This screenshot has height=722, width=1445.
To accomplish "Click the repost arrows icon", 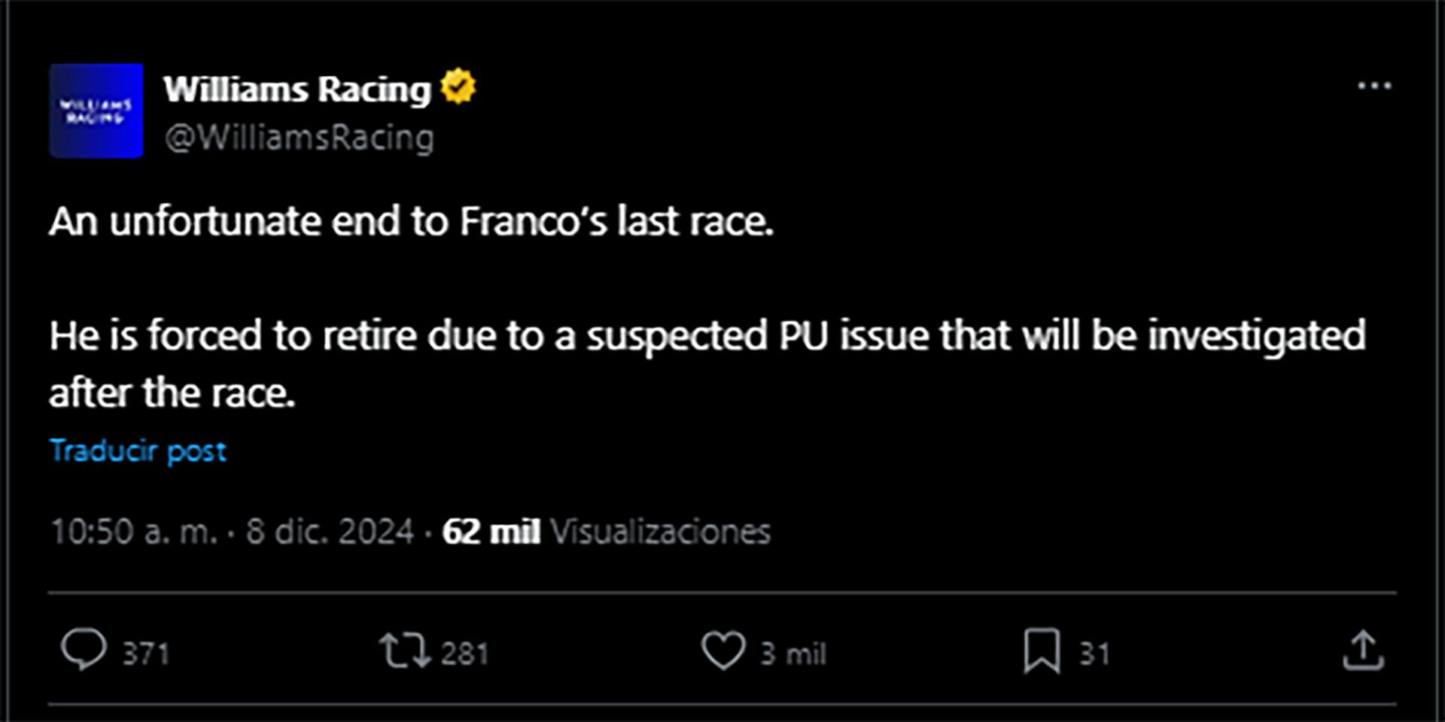I will 404,651.
